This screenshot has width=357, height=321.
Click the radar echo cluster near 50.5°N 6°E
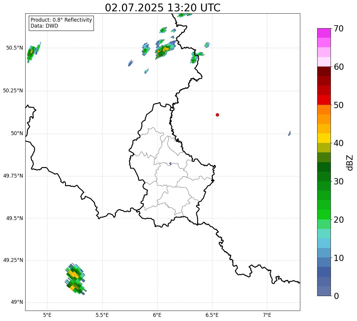[x=165, y=50]
